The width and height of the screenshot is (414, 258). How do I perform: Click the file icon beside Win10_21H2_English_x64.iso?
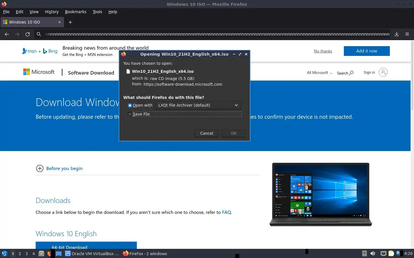tap(128, 71)
